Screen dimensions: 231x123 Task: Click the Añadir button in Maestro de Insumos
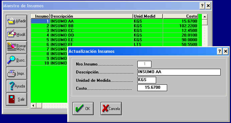(16, 21)
